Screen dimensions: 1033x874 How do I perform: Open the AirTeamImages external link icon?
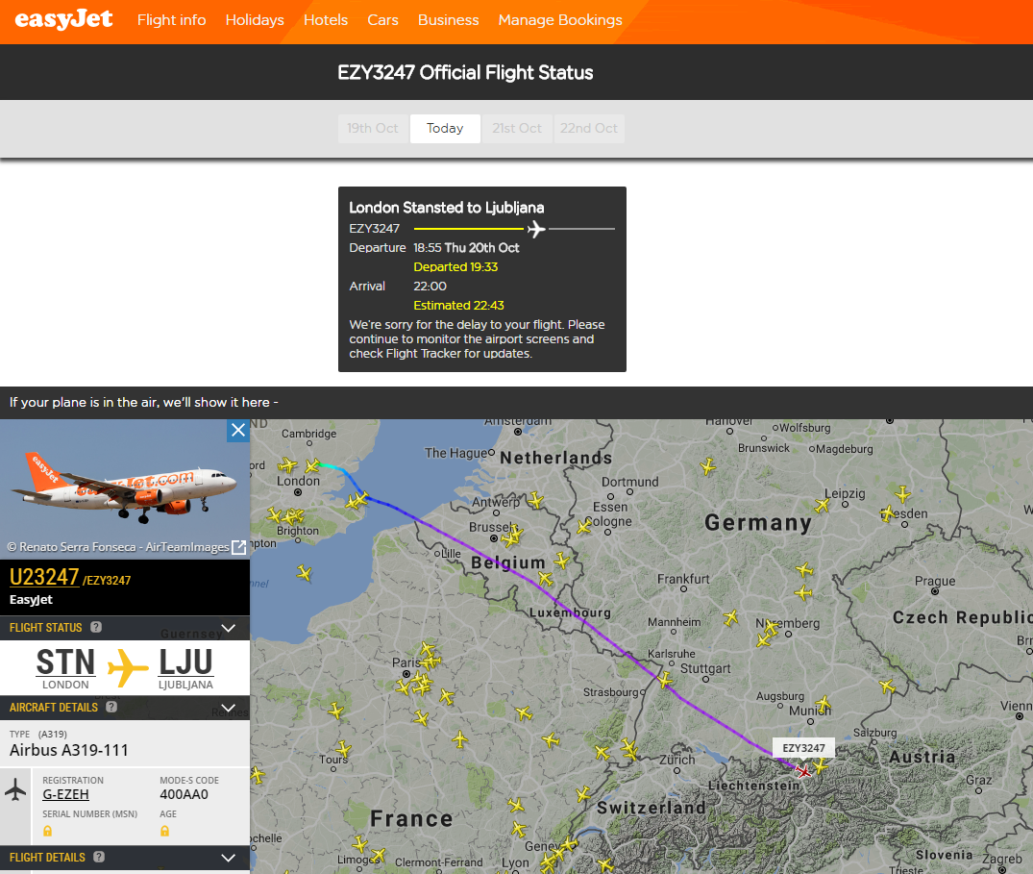(238, 547)
